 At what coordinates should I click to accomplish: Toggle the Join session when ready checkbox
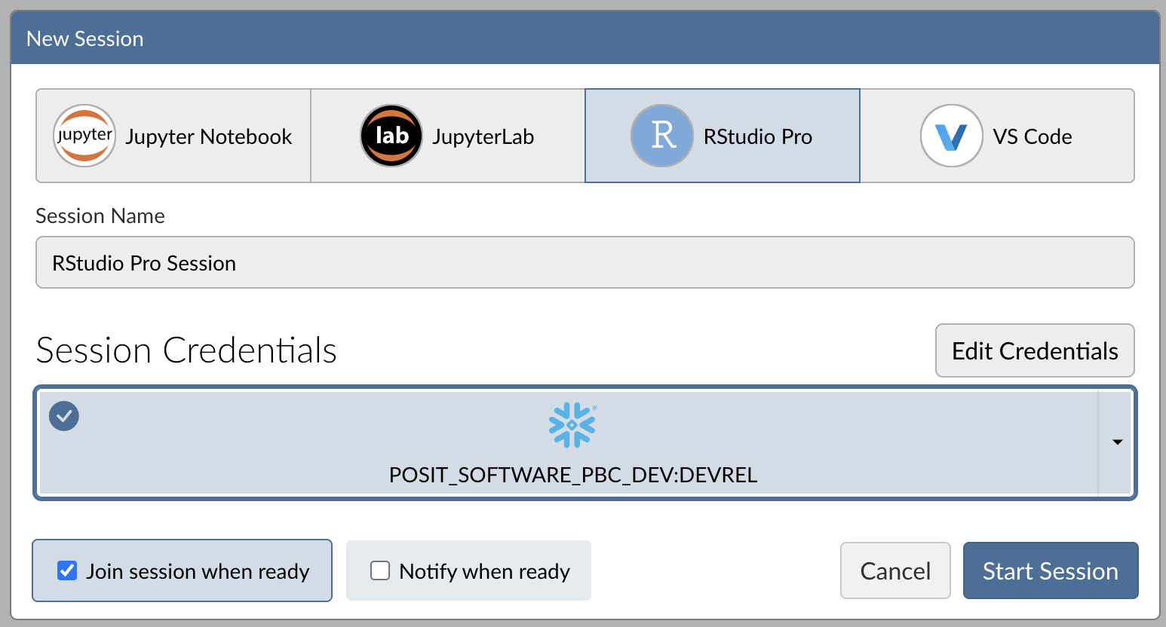(x=67, y=570)
